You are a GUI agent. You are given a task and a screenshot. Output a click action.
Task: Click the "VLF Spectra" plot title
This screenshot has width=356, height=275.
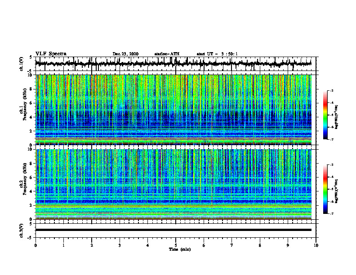click(51, 54)
